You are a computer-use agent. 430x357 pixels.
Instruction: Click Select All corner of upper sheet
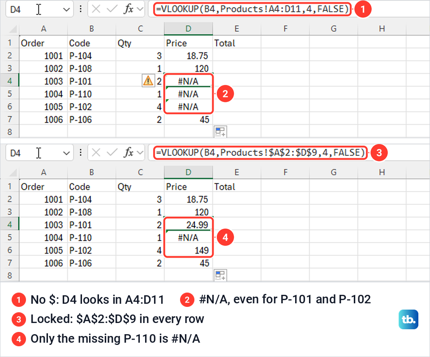coord(13,29)
